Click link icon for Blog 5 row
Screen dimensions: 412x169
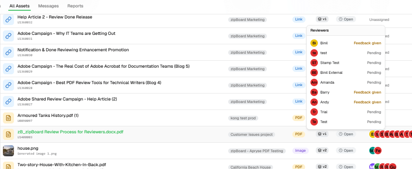(x=8, y=69)
